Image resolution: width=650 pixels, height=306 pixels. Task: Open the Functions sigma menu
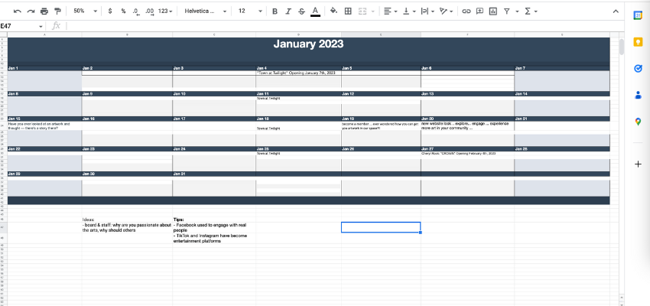pos(530,11)
